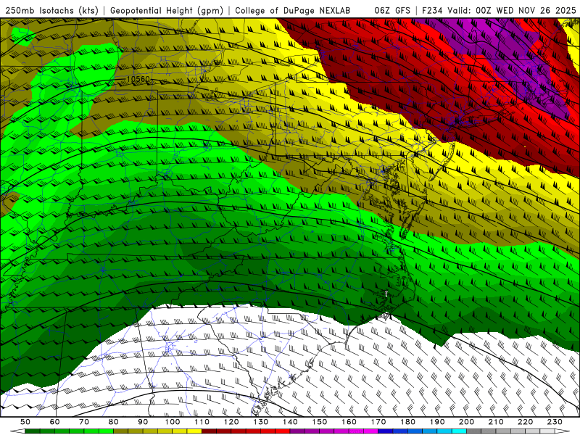Click the right arrow end of the color bar
The image size is (580, 435).
point(563,431)
